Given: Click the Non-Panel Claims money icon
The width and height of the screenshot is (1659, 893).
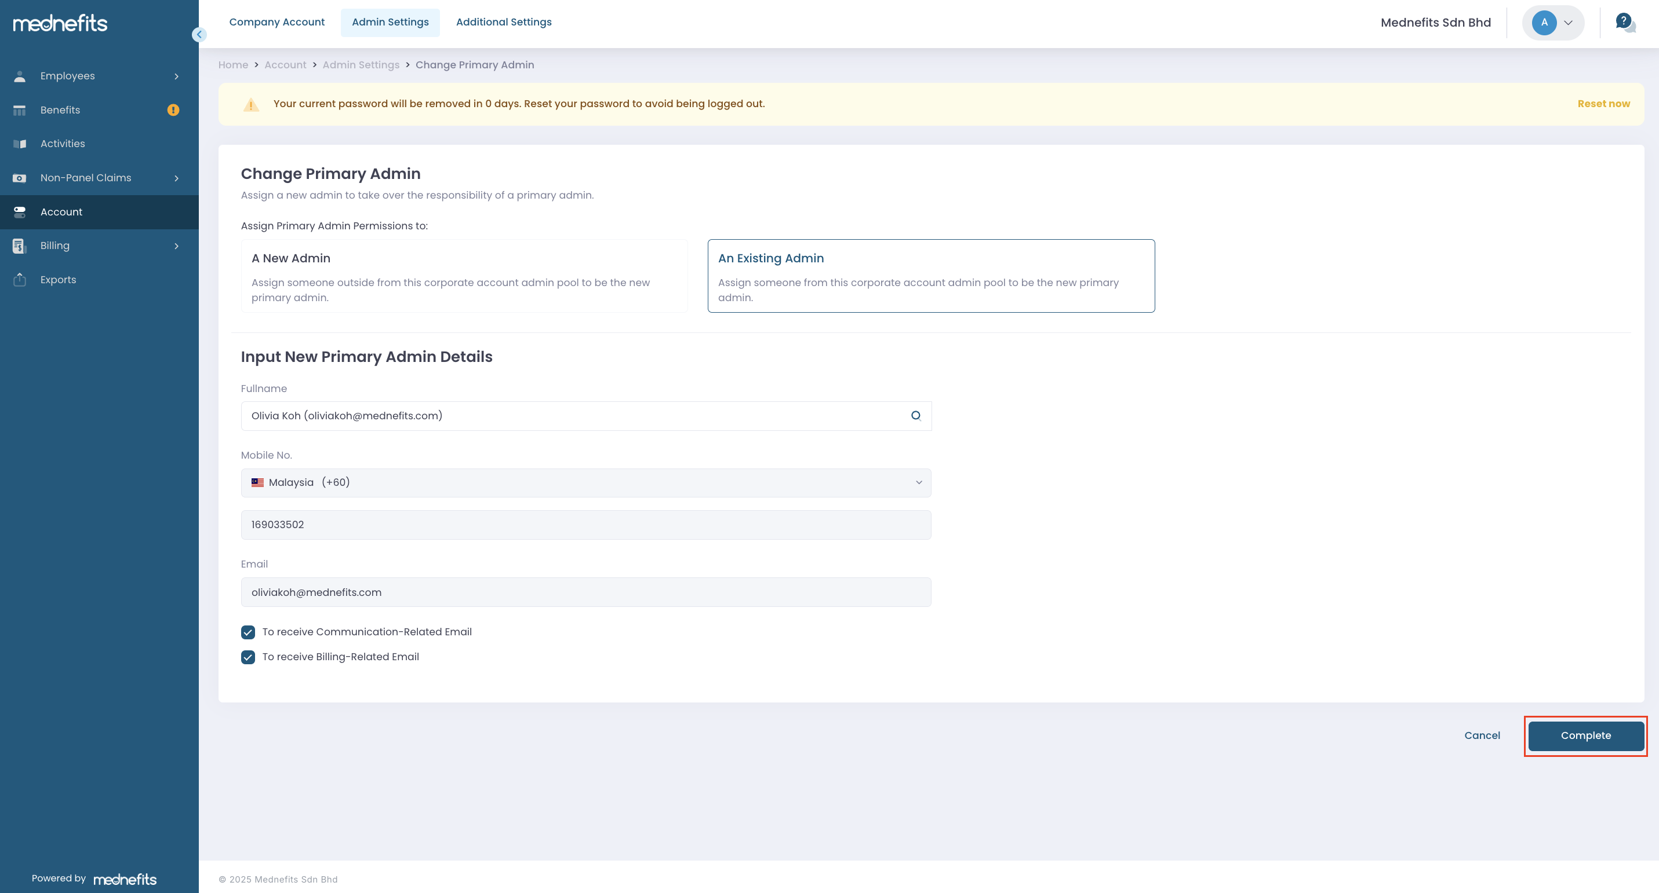Looking at the screenshot, I should tap(20, 178).
